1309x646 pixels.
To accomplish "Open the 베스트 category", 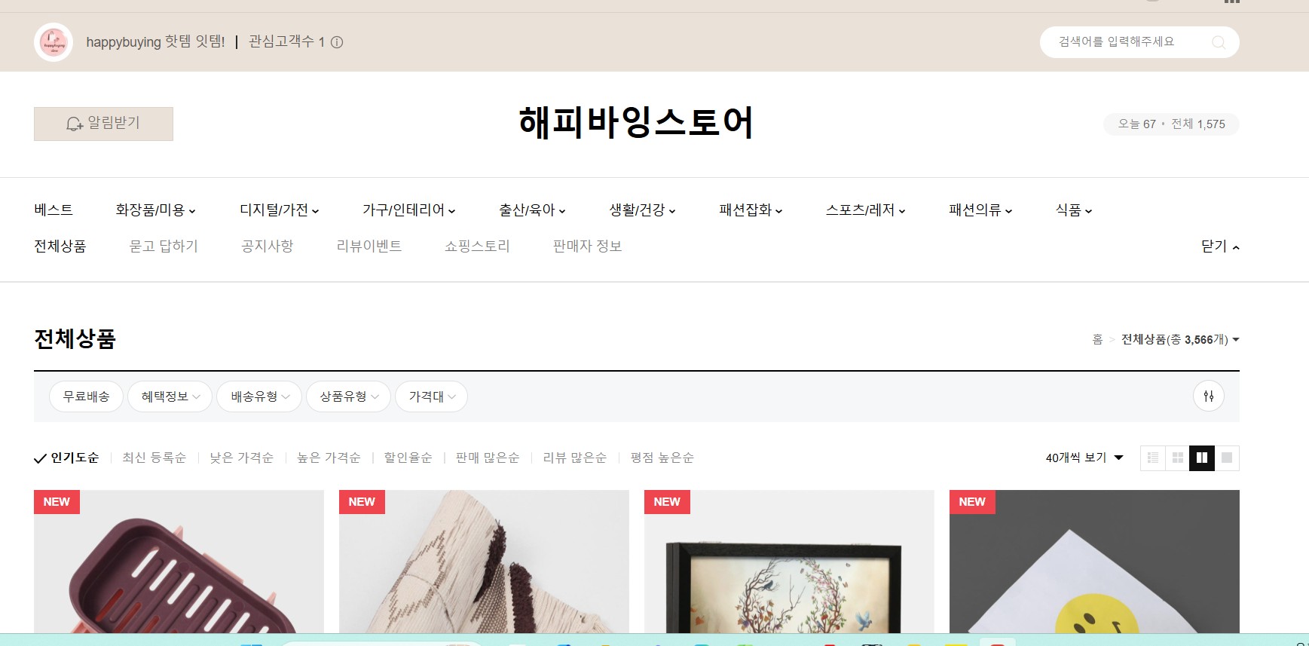I will [54, 210].
